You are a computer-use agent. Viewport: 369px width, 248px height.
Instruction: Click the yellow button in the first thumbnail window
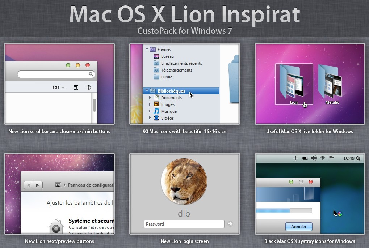pyautogui.click(x=77, y=65)
